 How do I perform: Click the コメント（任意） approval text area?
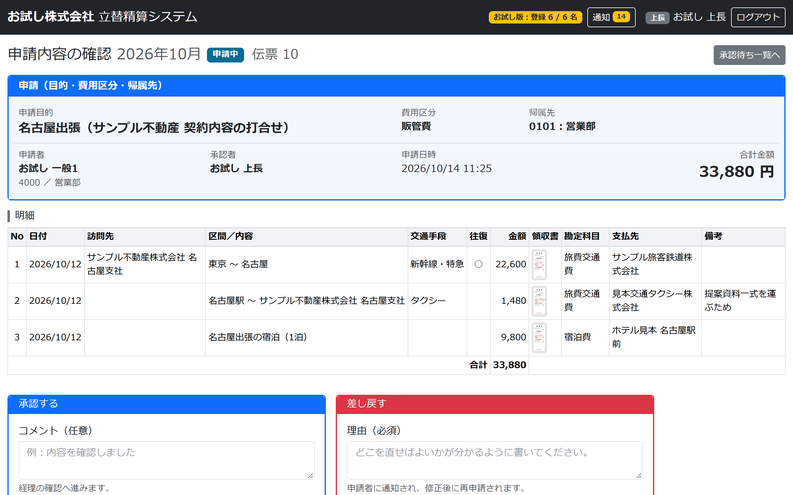[166, 460]
